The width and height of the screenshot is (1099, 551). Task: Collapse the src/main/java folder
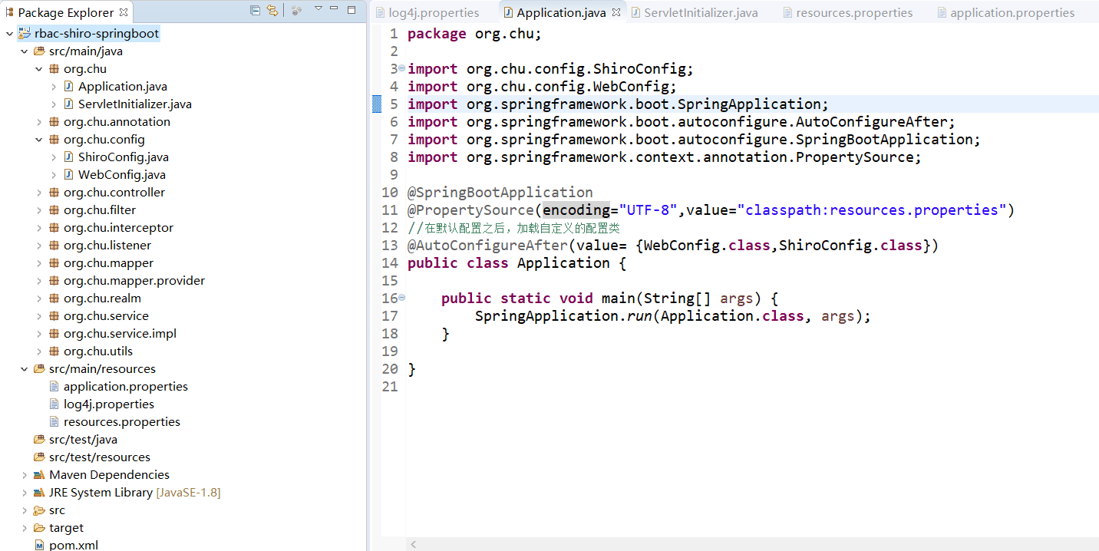pyautogui.click(x=24, y=51)
